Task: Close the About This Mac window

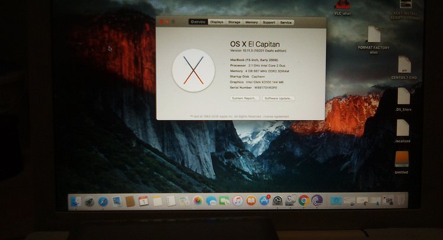Action: (161, 21)
